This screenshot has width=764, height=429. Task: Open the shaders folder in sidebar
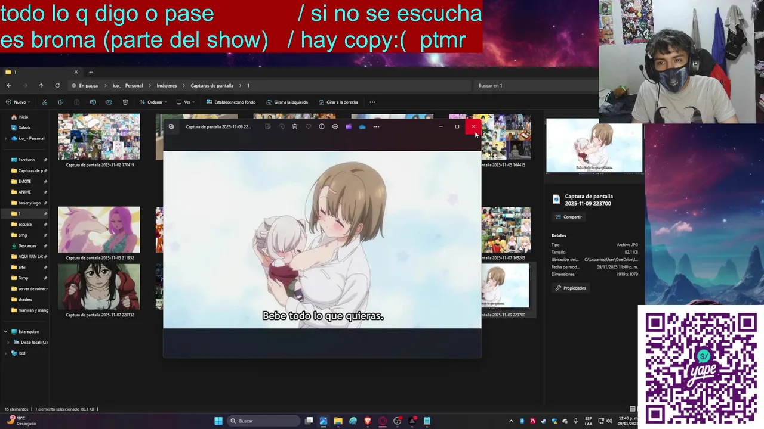click(25, 299)
